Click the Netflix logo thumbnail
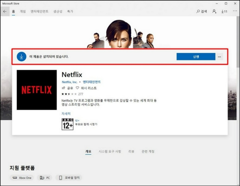 37,90
